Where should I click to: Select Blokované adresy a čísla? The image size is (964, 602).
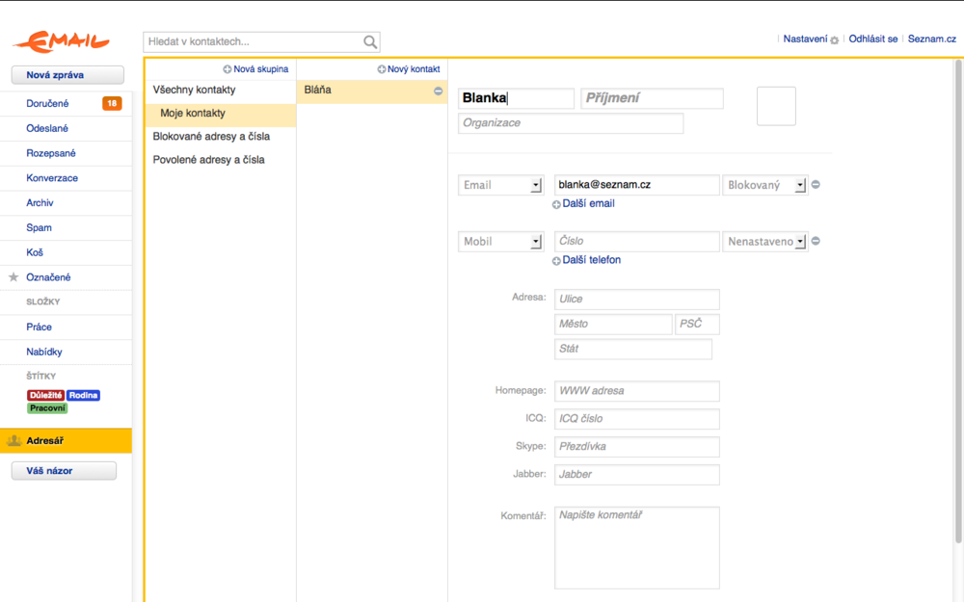220,137
